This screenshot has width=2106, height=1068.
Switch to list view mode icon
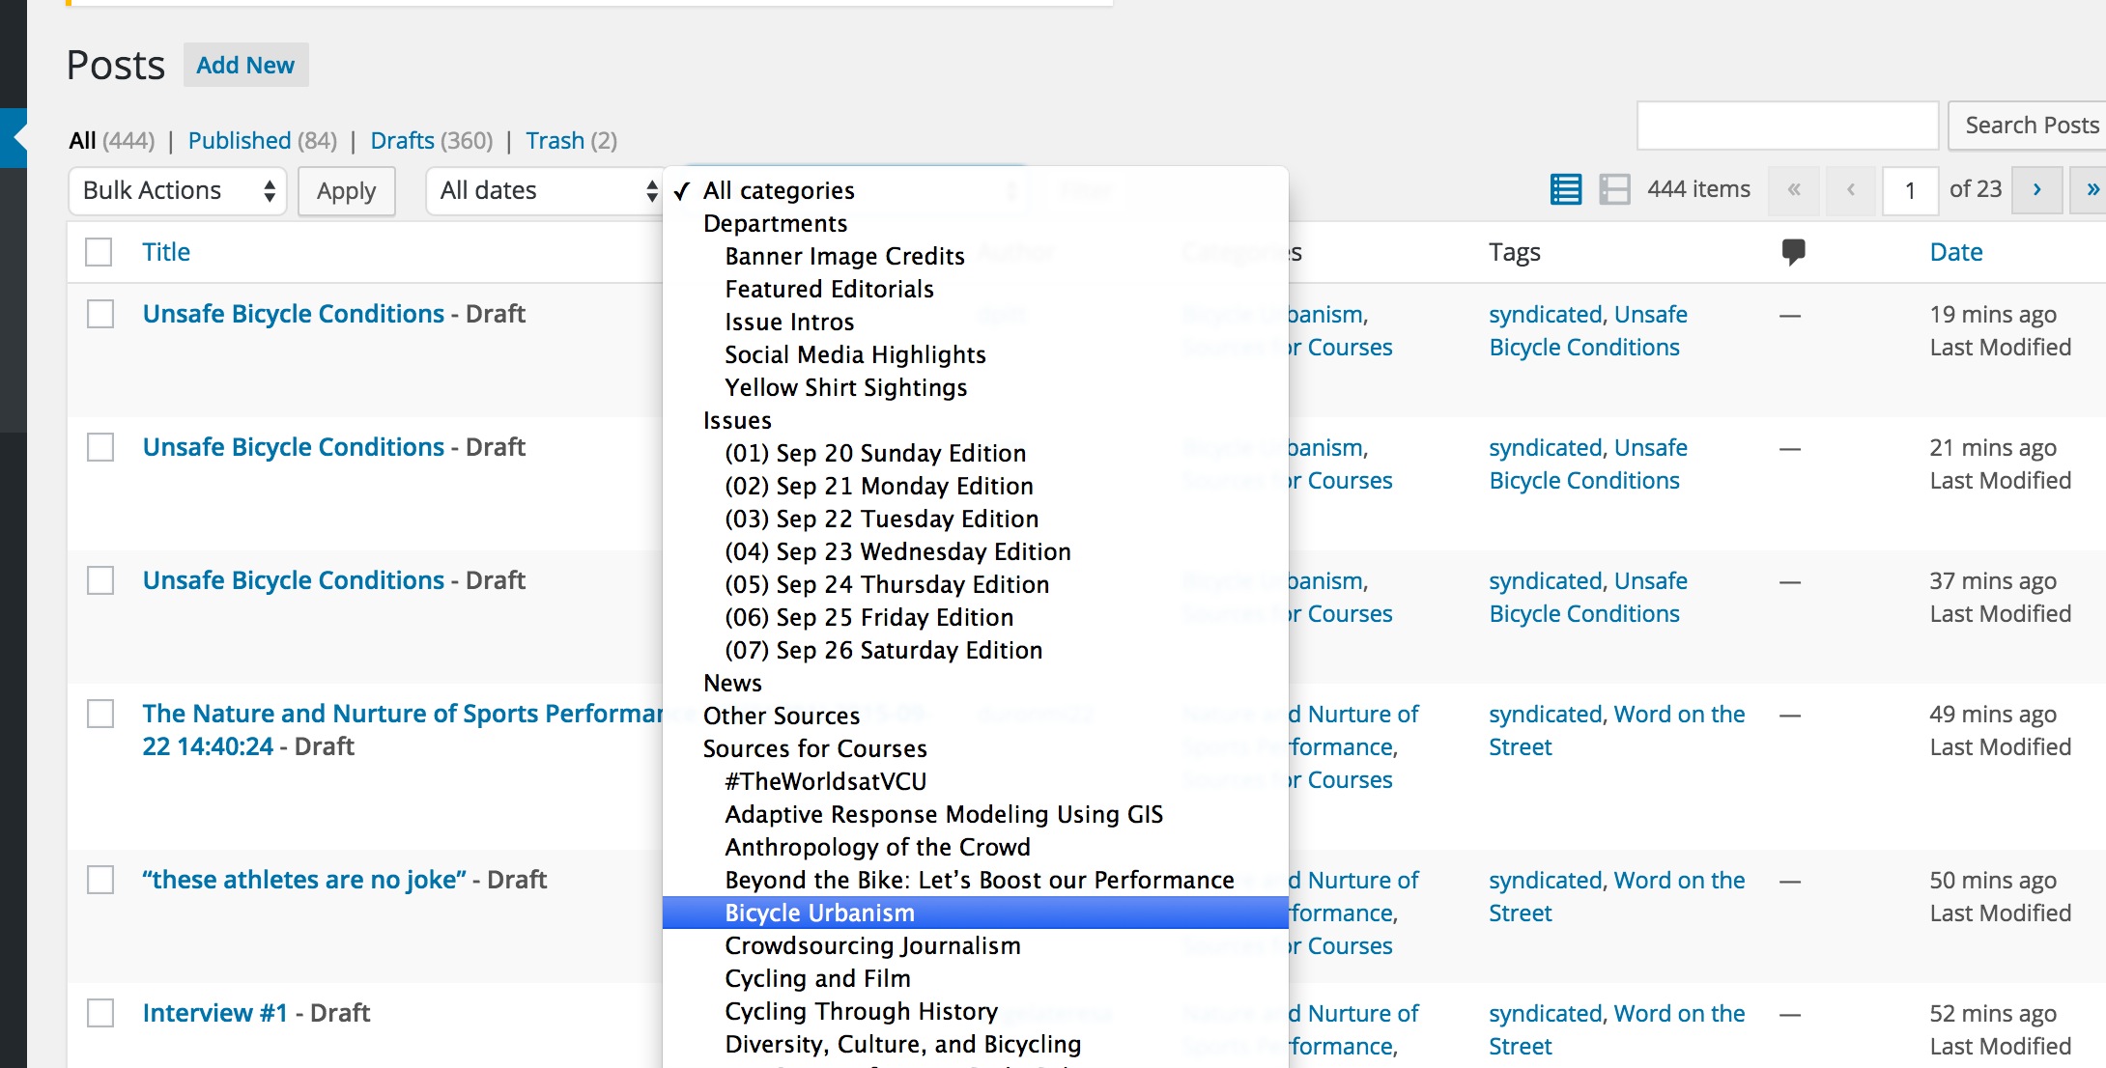pyautogui.click(x=1565, y=189)
